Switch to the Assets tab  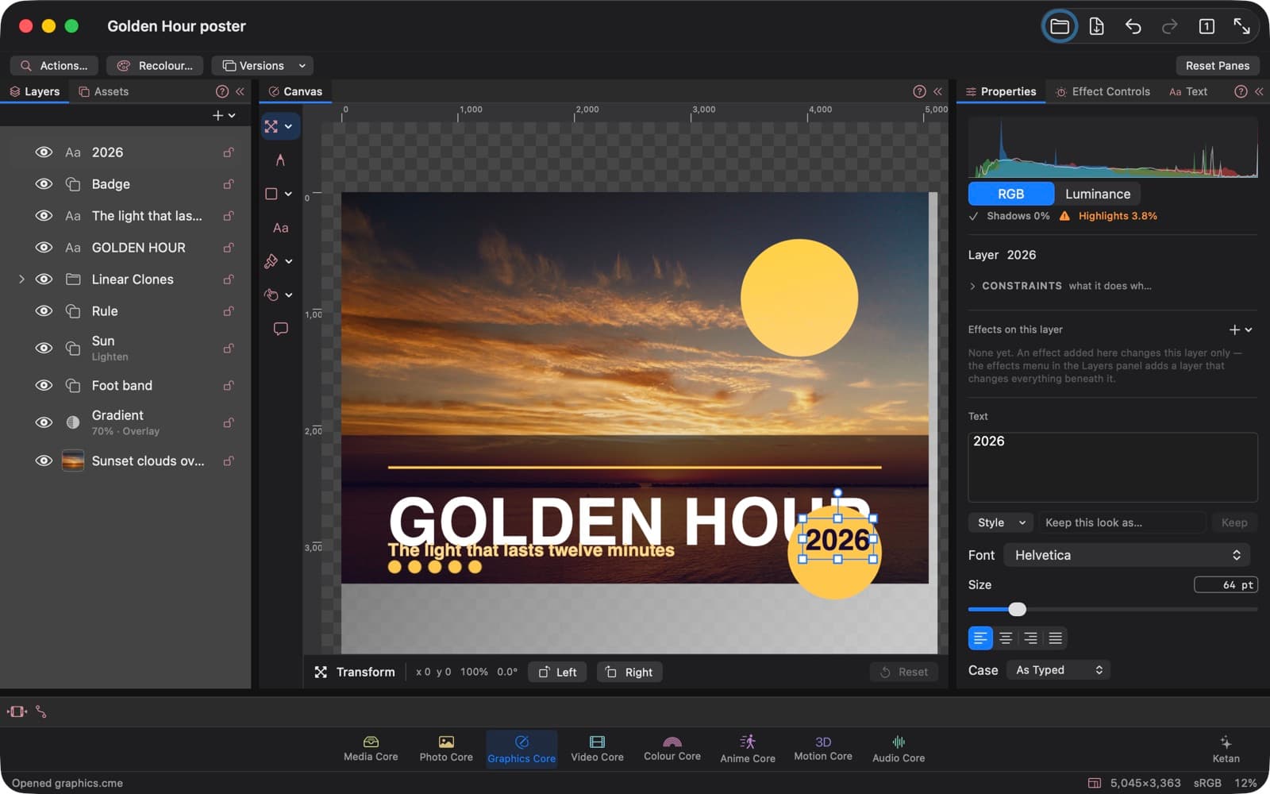pyautogui.click(x=103, y=91)
